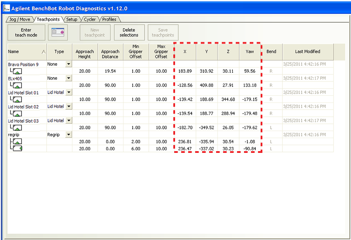Click the Lid Hotel Slot 02 plate icon

(x=17, y=113)
